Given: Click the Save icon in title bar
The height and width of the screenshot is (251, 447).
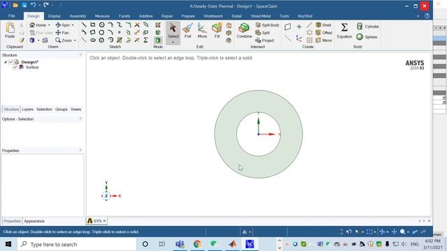Looking at the screenshot, I should [x=24, y=5].
